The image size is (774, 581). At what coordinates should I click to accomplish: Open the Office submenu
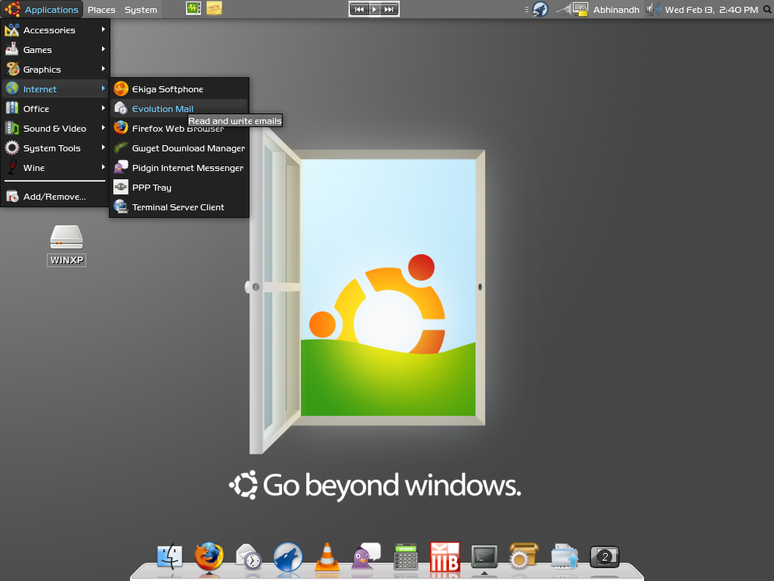pos(54,109)
